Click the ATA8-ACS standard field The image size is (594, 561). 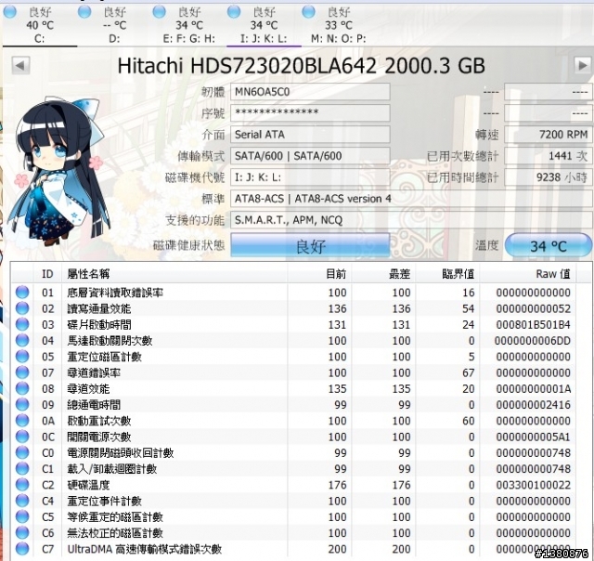(411, 199)
